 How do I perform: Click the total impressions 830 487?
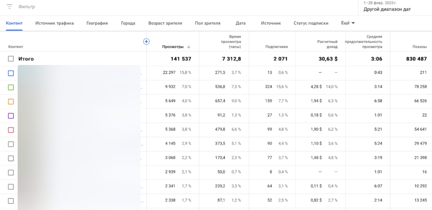click(x=416, y=59)
